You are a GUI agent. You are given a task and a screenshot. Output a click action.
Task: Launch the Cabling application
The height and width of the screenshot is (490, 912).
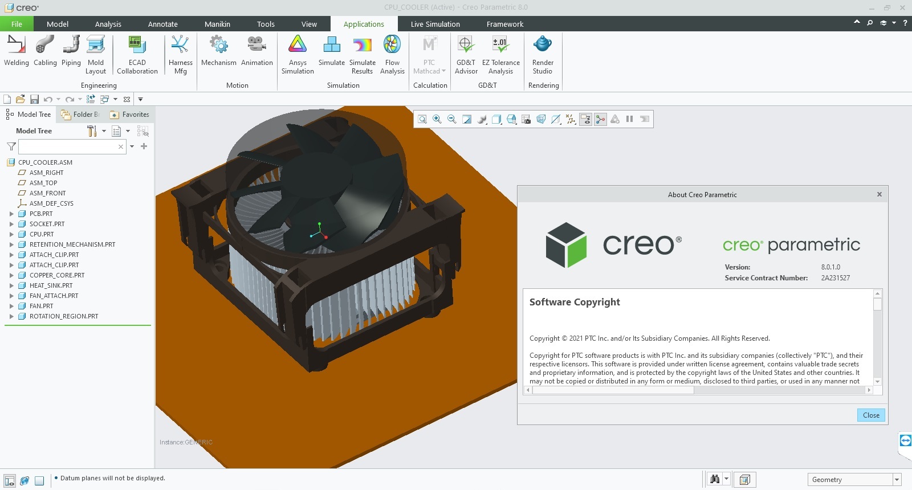point(45,51)
